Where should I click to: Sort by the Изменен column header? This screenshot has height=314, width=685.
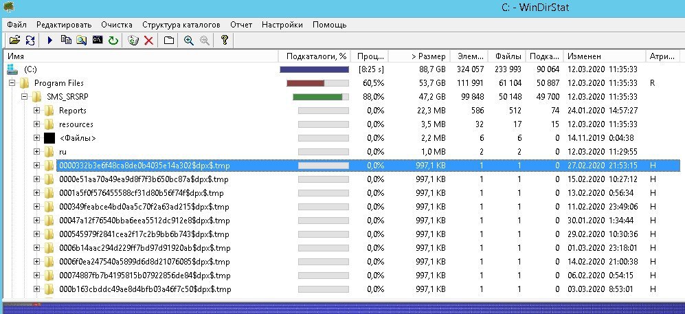point(604,56)
